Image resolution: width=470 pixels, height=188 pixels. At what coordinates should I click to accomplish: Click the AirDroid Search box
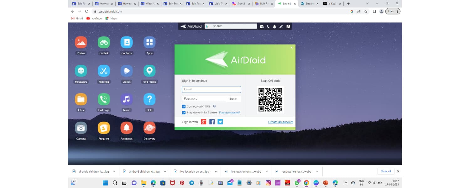tap(231, 26)
